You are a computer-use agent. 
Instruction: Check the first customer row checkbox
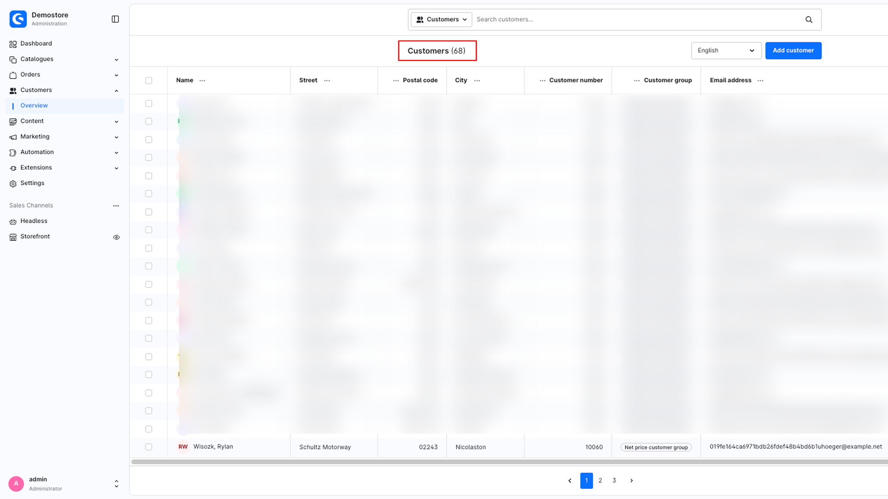tap(148, 103)
